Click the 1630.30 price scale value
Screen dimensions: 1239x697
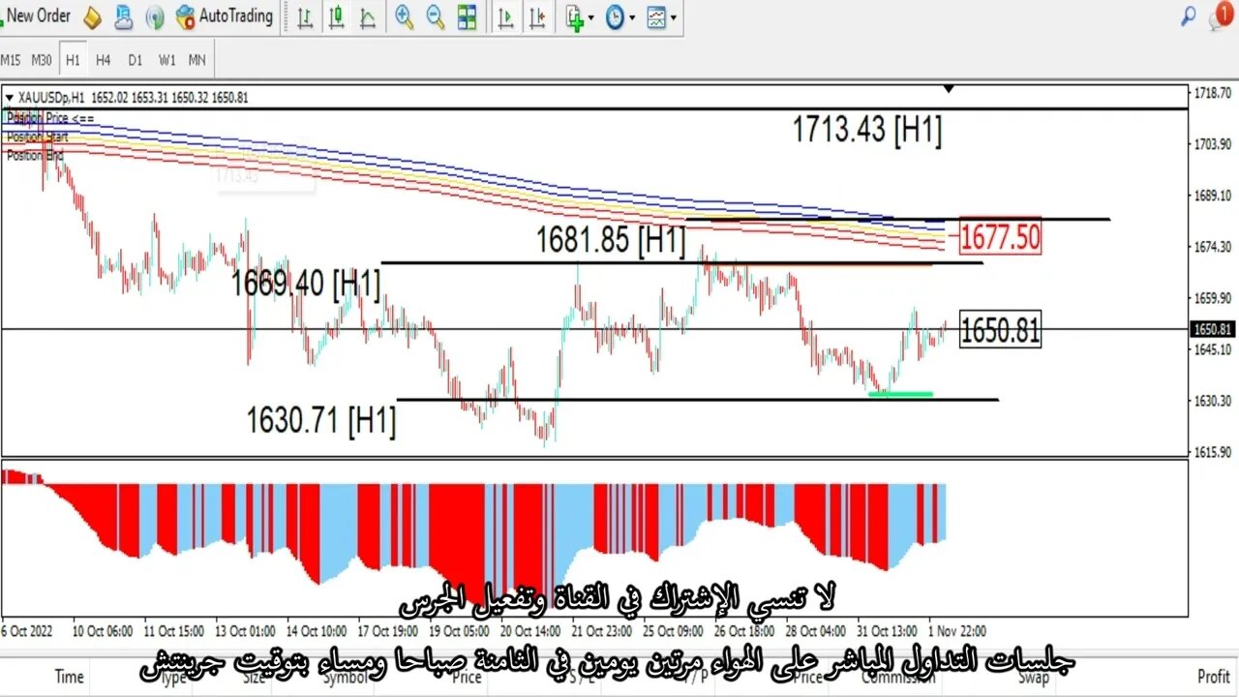1212,401
